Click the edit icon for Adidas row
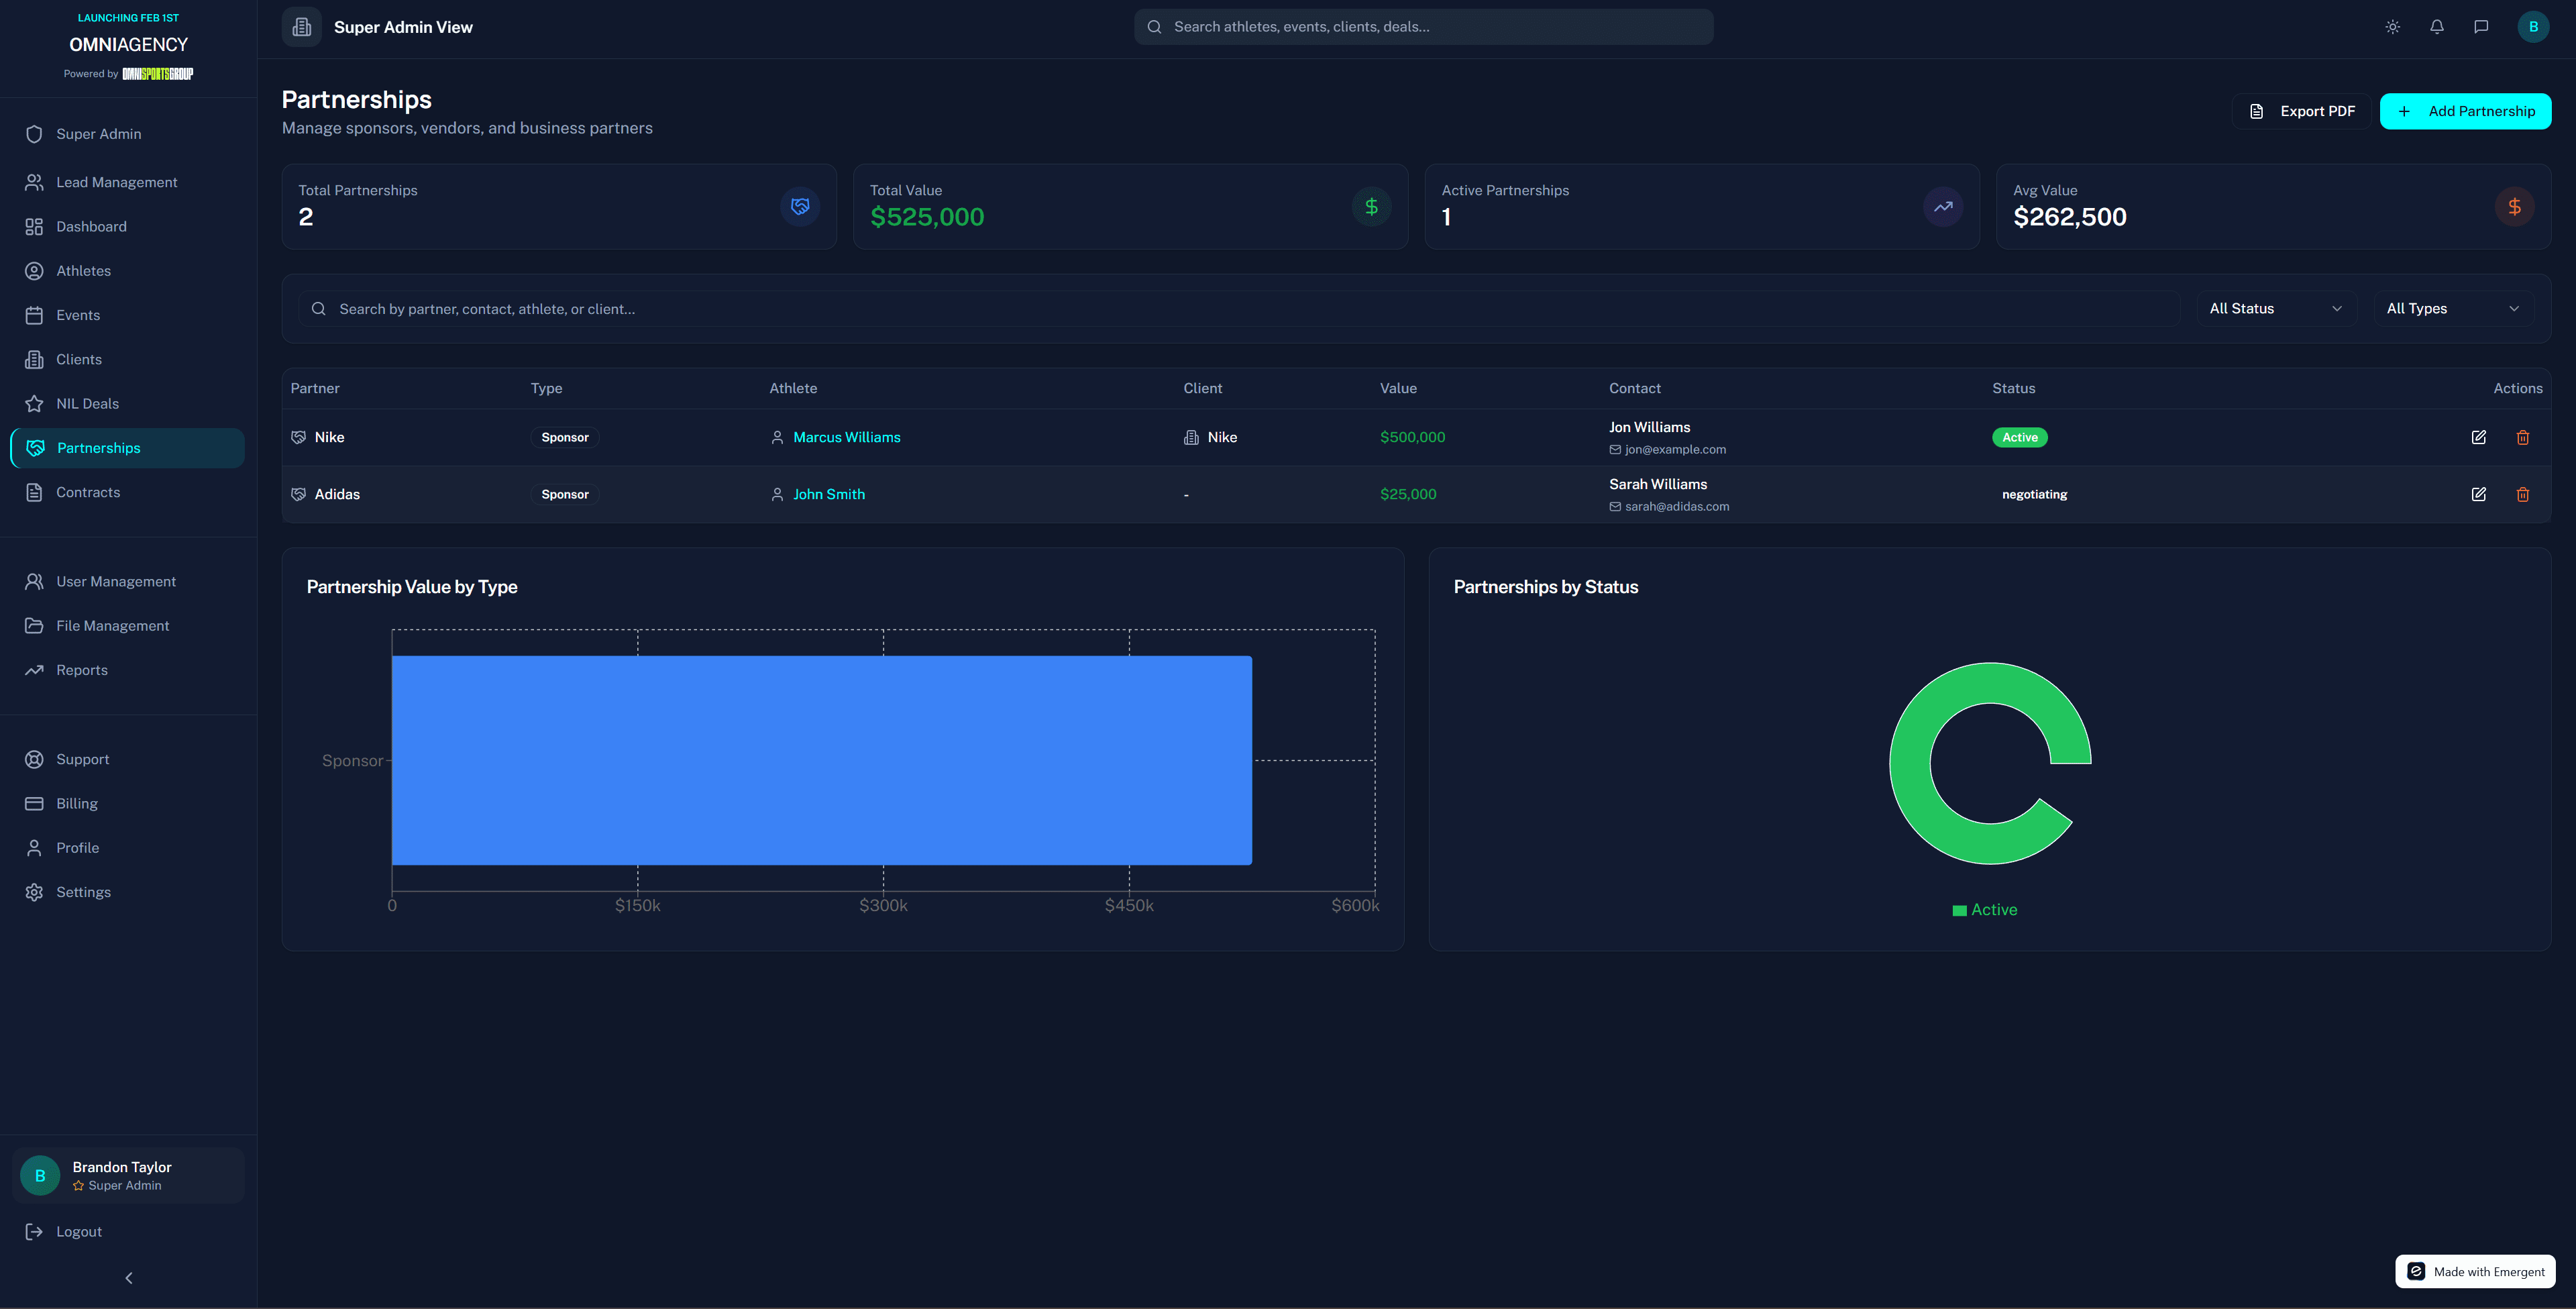2576x1309 pixels. coord(2479,494)
